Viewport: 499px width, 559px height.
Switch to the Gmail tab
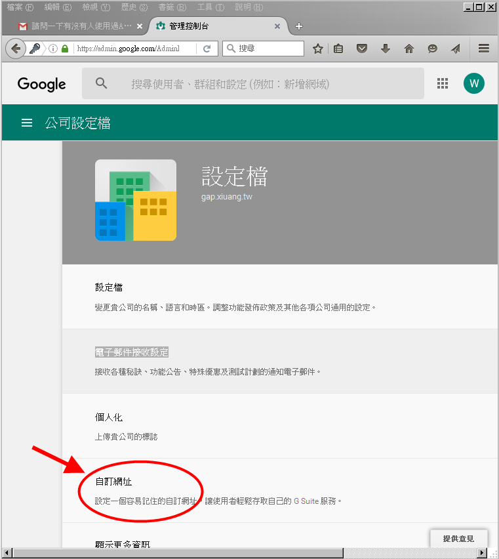point(75,26)
